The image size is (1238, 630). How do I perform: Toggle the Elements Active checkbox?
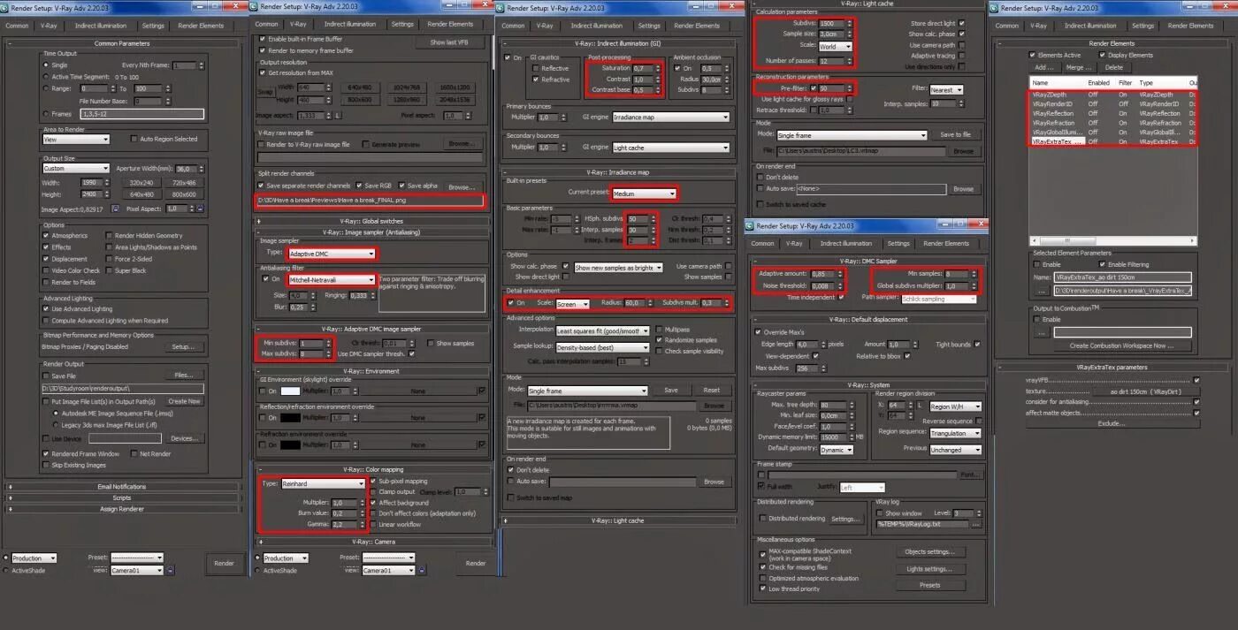(1032, 55)
